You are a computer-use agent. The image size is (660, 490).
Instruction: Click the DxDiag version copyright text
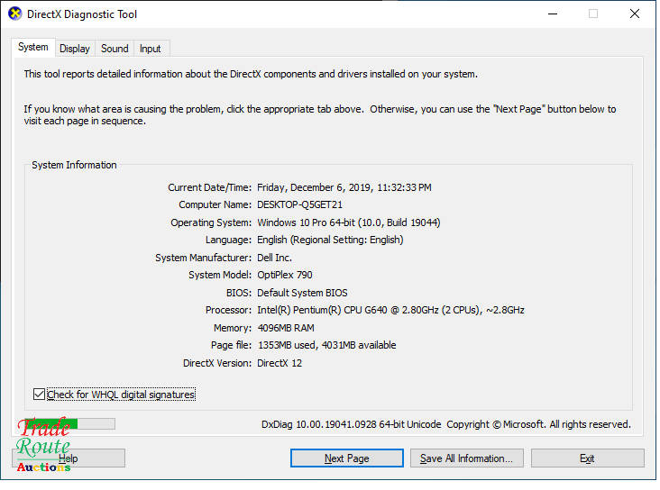click(x=445, y=424)
